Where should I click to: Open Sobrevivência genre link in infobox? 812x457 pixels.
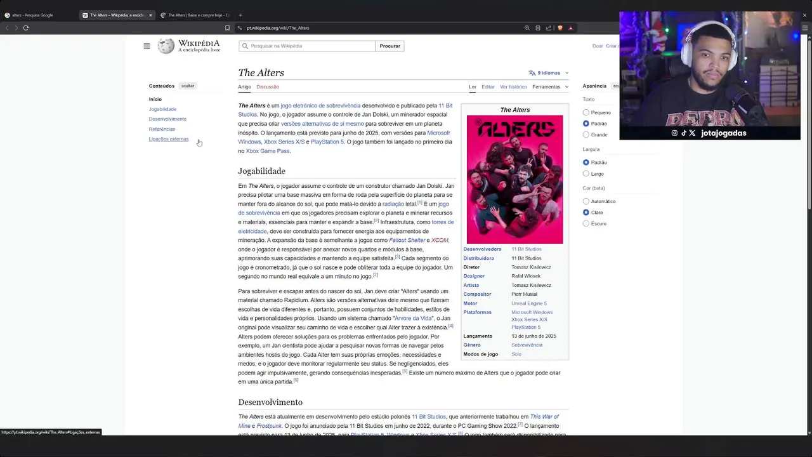tap(527, 345)
